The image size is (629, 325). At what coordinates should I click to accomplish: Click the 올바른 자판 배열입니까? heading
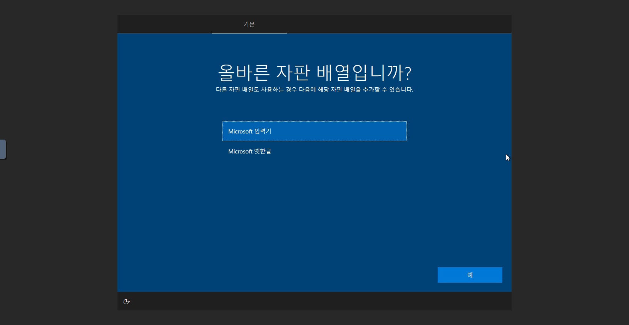314,73
